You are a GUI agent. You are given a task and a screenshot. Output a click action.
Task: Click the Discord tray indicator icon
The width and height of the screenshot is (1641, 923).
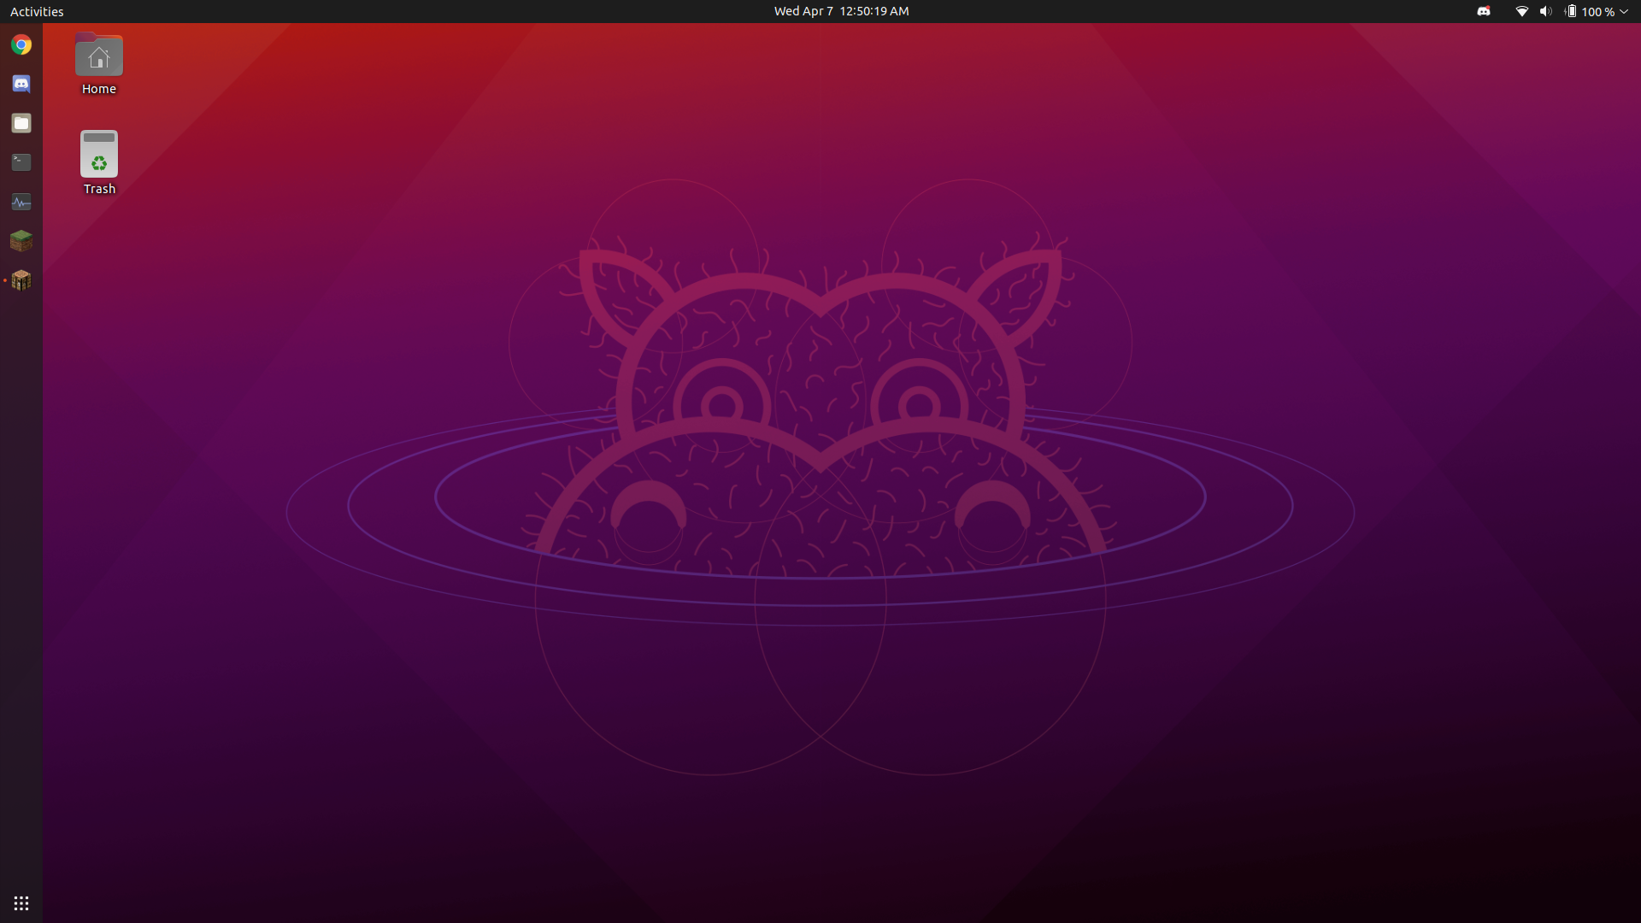pyautogui.click(x=1484, y=11)
